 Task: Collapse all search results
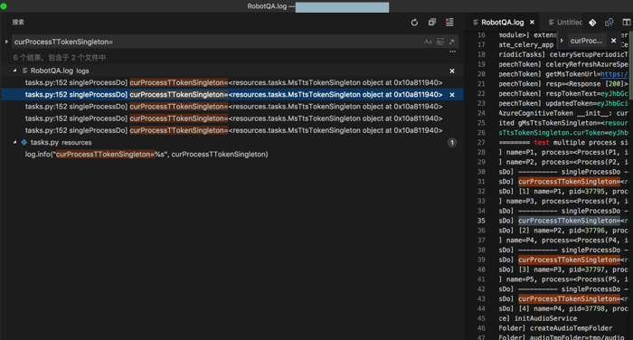pos(432,23)
